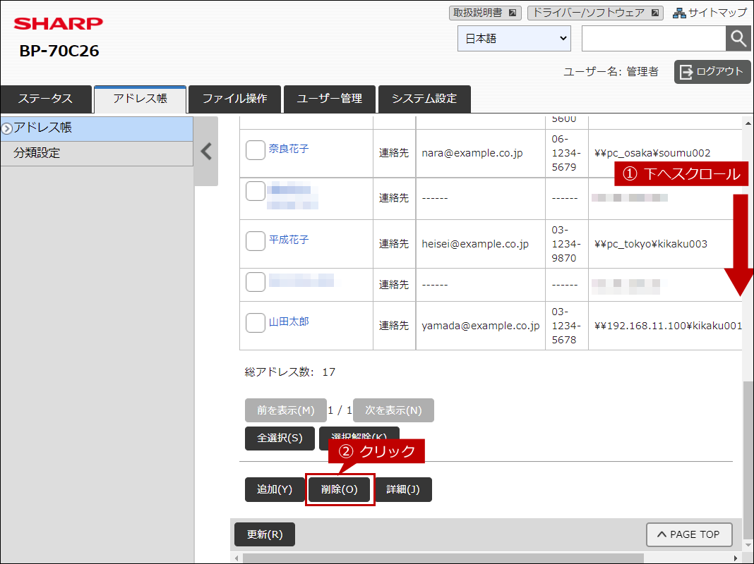Open the ドライバー/ソフトウェア link
Screen dimensions: 754x564
595,13
